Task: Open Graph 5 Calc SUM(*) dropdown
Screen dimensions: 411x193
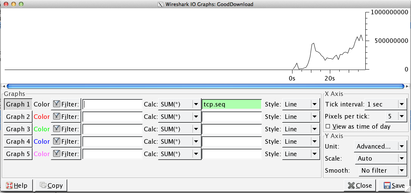Action: click(180, 154)
